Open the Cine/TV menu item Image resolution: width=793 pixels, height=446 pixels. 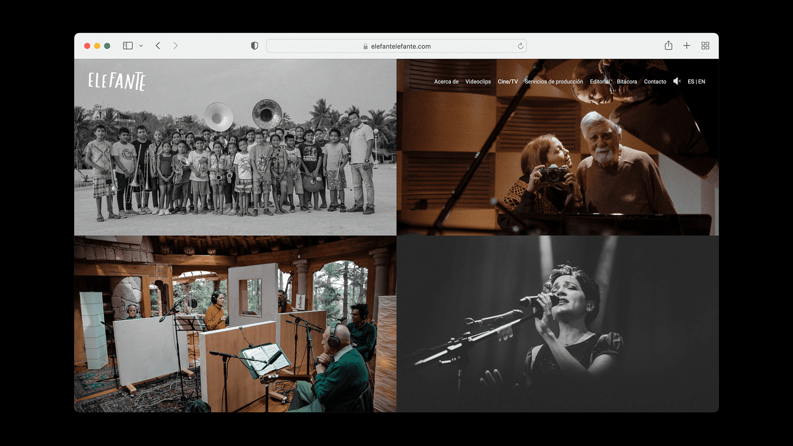point(508,82)
